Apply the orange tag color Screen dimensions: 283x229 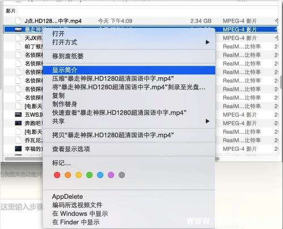(68, 175)
